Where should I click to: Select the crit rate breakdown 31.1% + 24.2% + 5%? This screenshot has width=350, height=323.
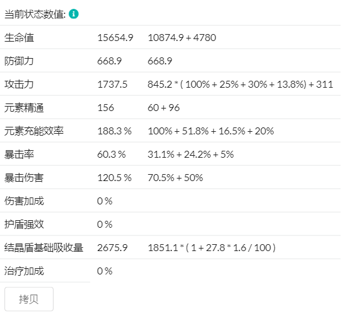pos(190,155)
